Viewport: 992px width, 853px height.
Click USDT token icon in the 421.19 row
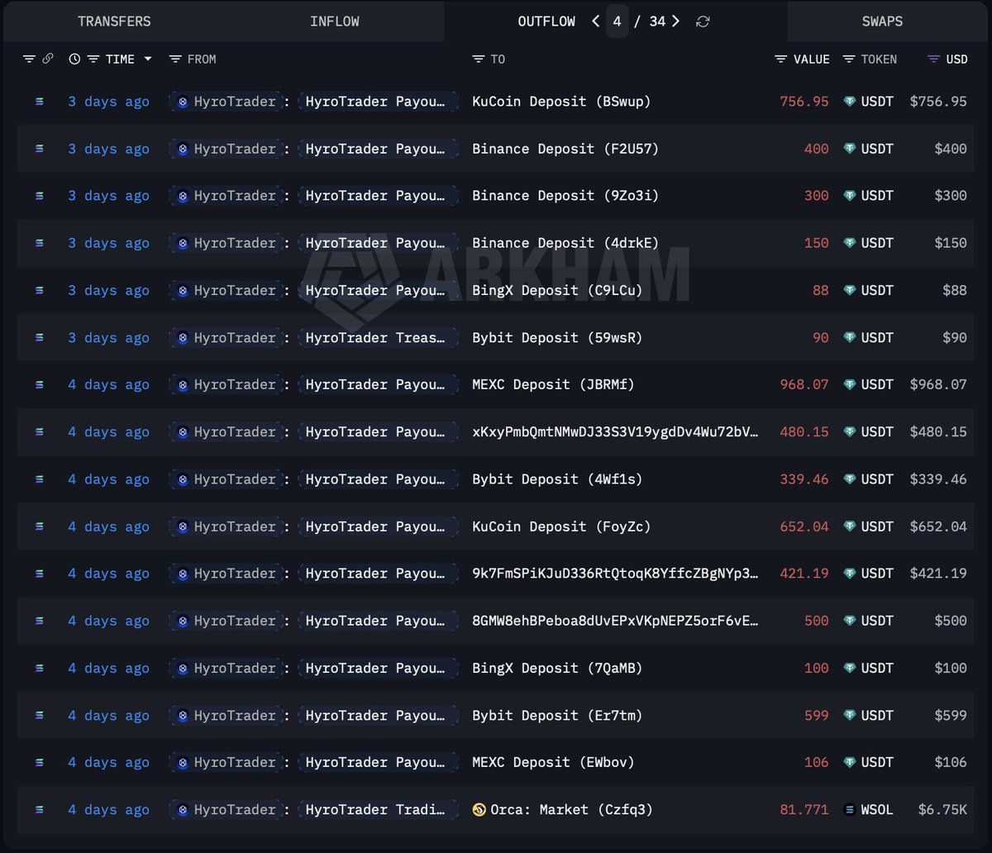[850, 573]
